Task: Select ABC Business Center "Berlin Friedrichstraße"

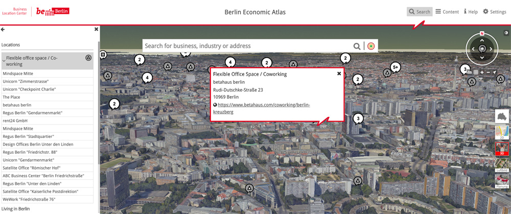Action: pyautogui.click(x=47, y=176)
